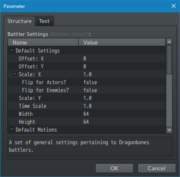
Task: Switch to the Structure tab
Action: coord(19,21)
